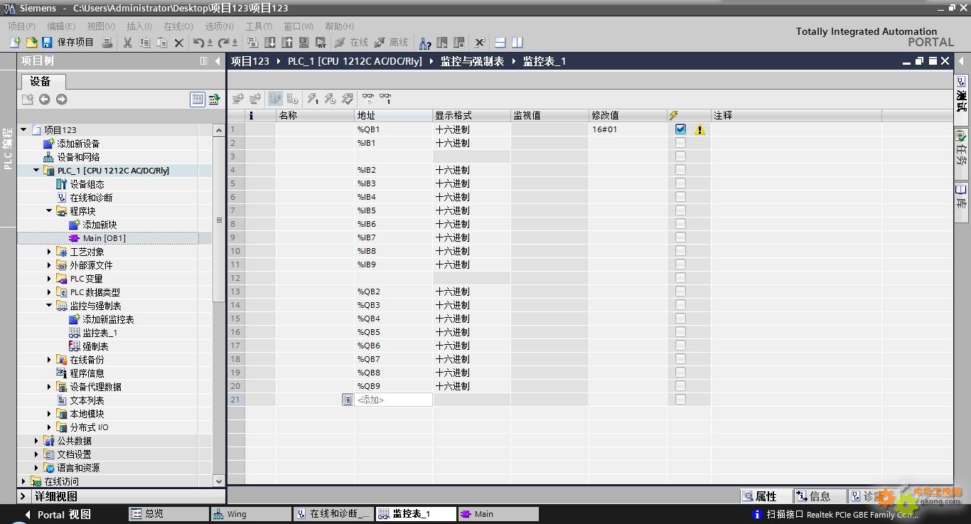Screen dimensions: 971x524
Task: Check modify checkbox for %QB2 row
Action: 681,292
